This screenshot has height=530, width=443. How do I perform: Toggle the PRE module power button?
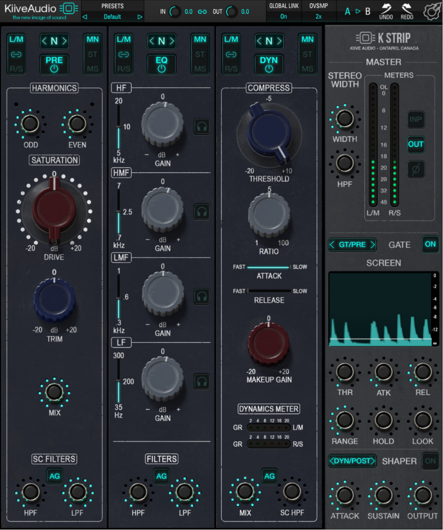click(x=54, y=64)
